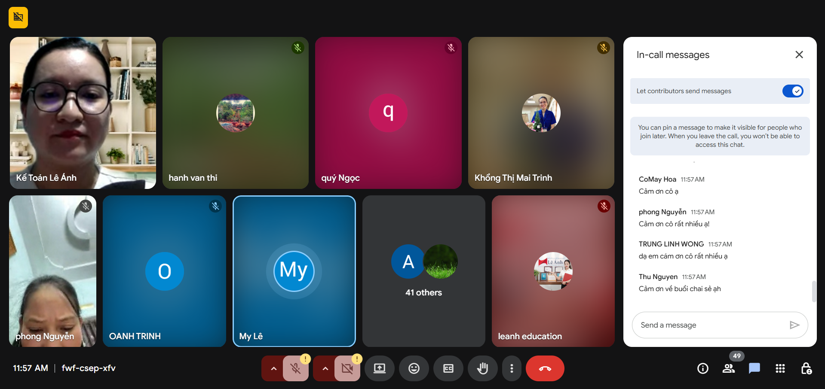Toggle Let contributors send messages switch

click(792, 91)
